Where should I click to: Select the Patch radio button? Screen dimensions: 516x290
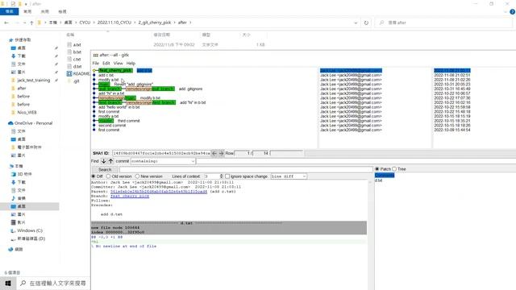coord(377,169)
